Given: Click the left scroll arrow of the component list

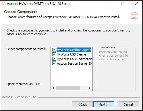Looking at the screenshot, I should 53,88.
